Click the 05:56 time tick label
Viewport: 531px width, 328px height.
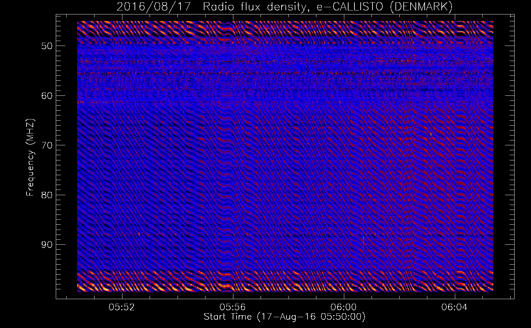pyautogui.click(x=233, y=307)
